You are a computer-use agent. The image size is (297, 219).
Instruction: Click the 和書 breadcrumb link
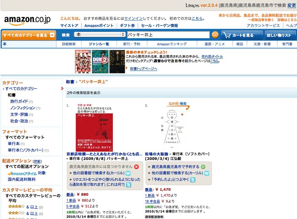click(x=70, y=82)
